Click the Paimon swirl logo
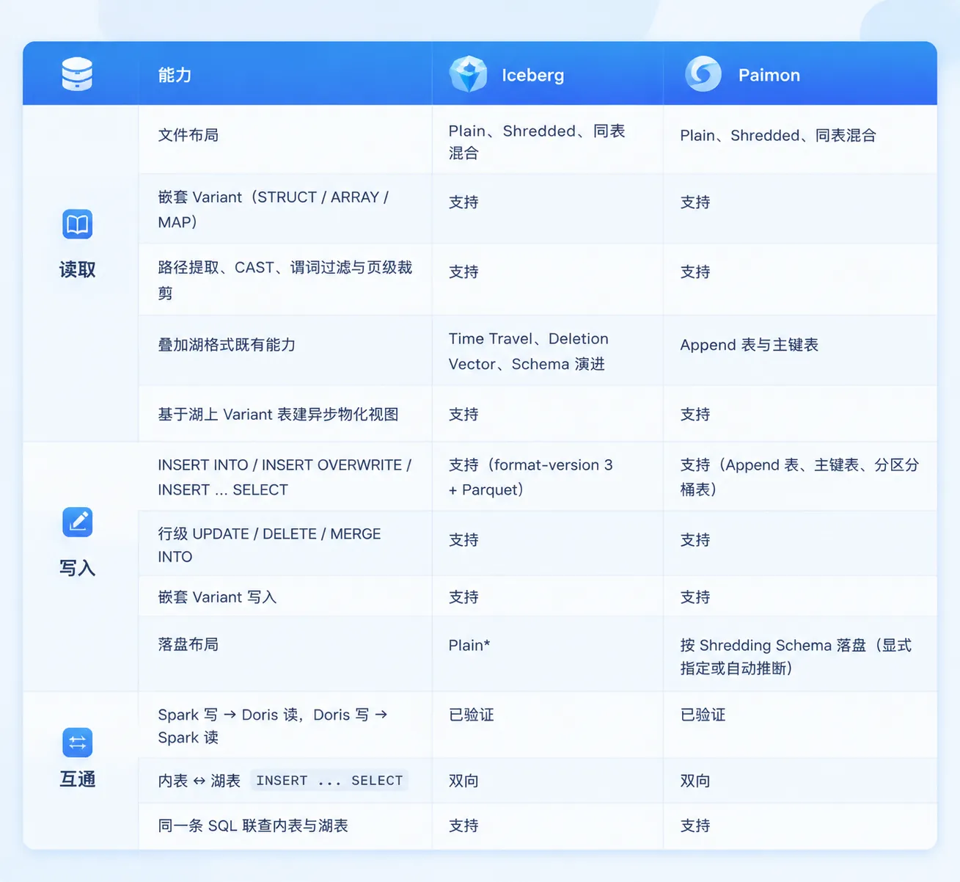 [703, 74]
